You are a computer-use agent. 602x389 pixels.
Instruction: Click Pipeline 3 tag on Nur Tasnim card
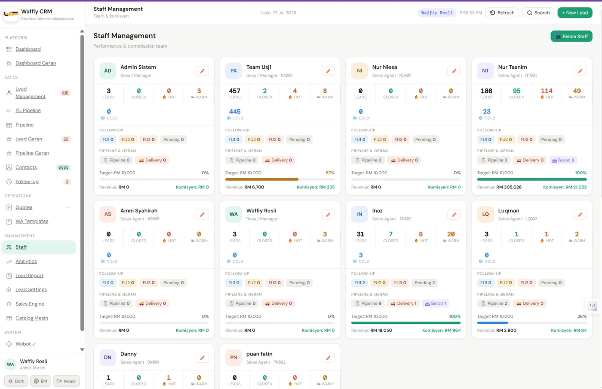[494, 160]
